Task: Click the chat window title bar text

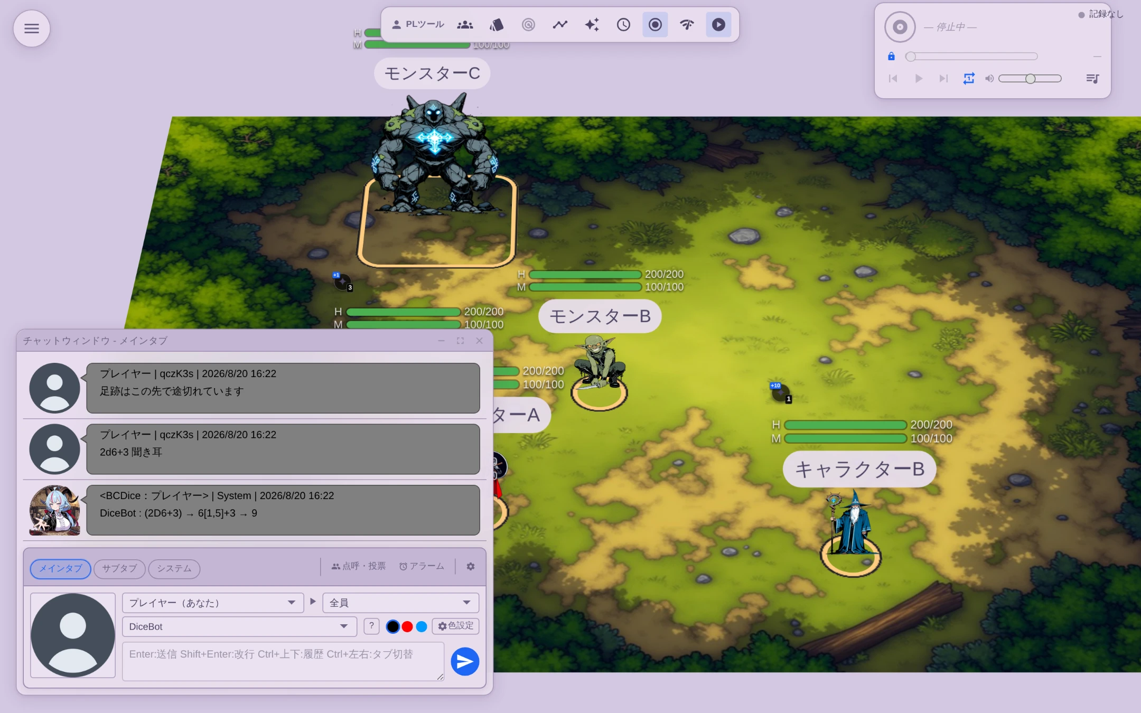Action: (95, 341)
